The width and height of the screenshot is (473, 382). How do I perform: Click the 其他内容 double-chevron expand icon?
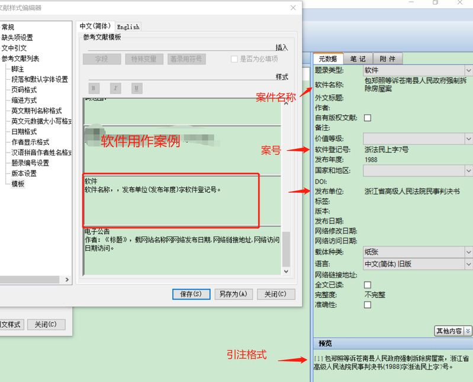pyautogui.click(x=468, y=331)
